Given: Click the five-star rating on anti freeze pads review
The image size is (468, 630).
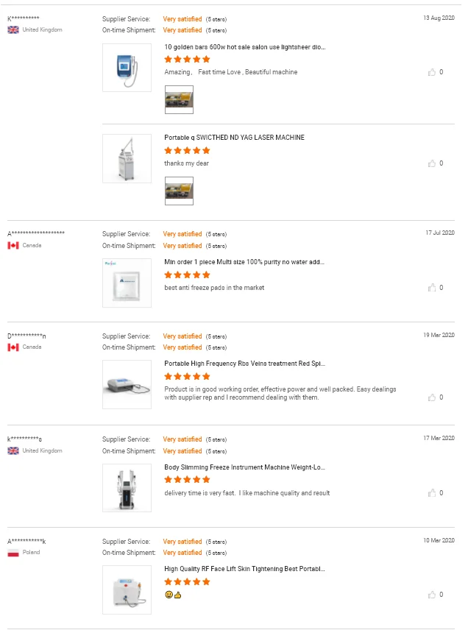Looking at the screenshot, I should point(187,275).
